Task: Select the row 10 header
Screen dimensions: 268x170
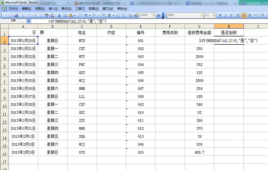Action: point(4,104)
